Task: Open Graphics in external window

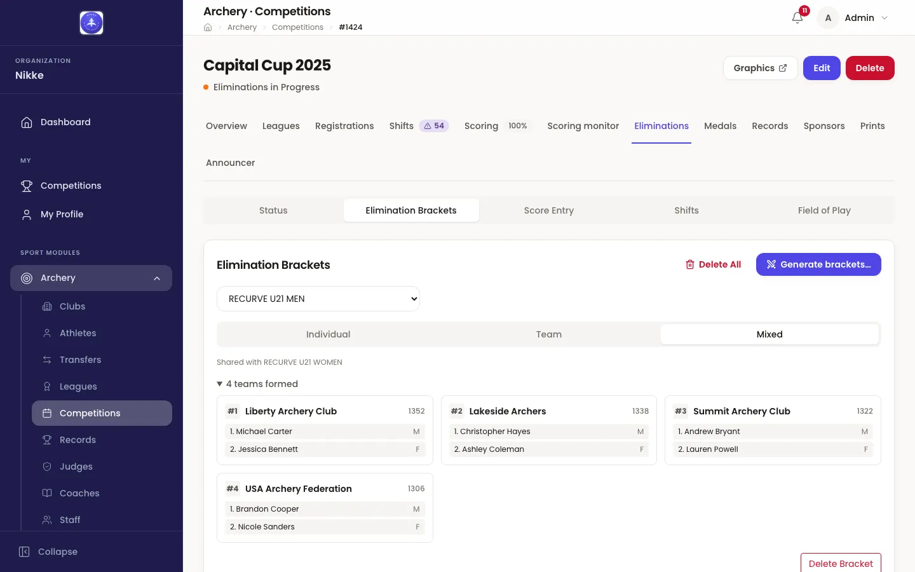Action: click(760, 68)
